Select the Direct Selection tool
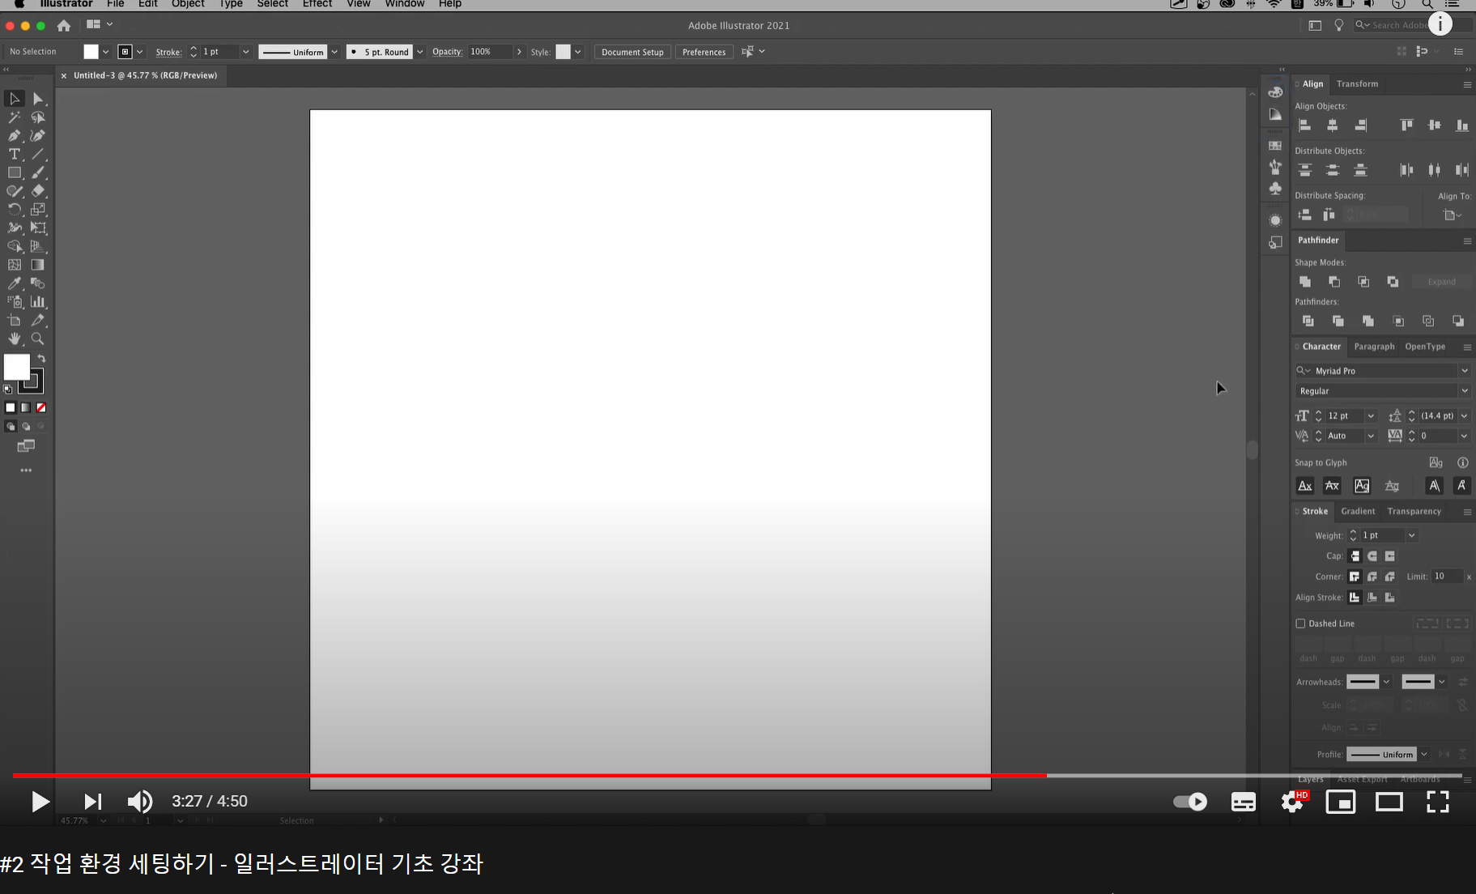 pyautogui.click(x=38, y=99)
